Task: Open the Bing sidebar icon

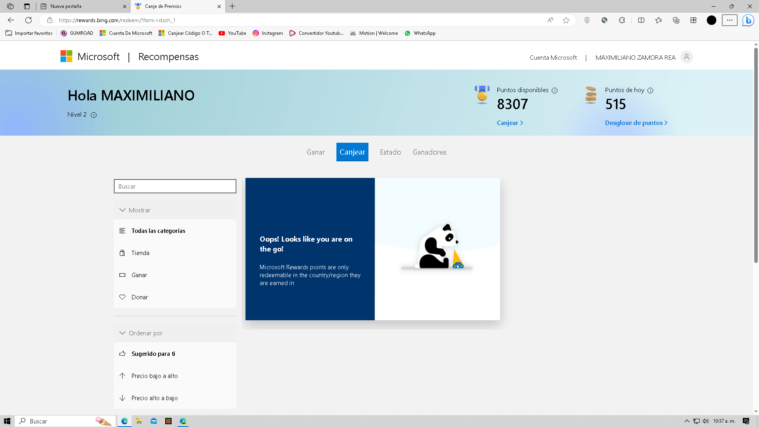Action: (x=748, y=20)
